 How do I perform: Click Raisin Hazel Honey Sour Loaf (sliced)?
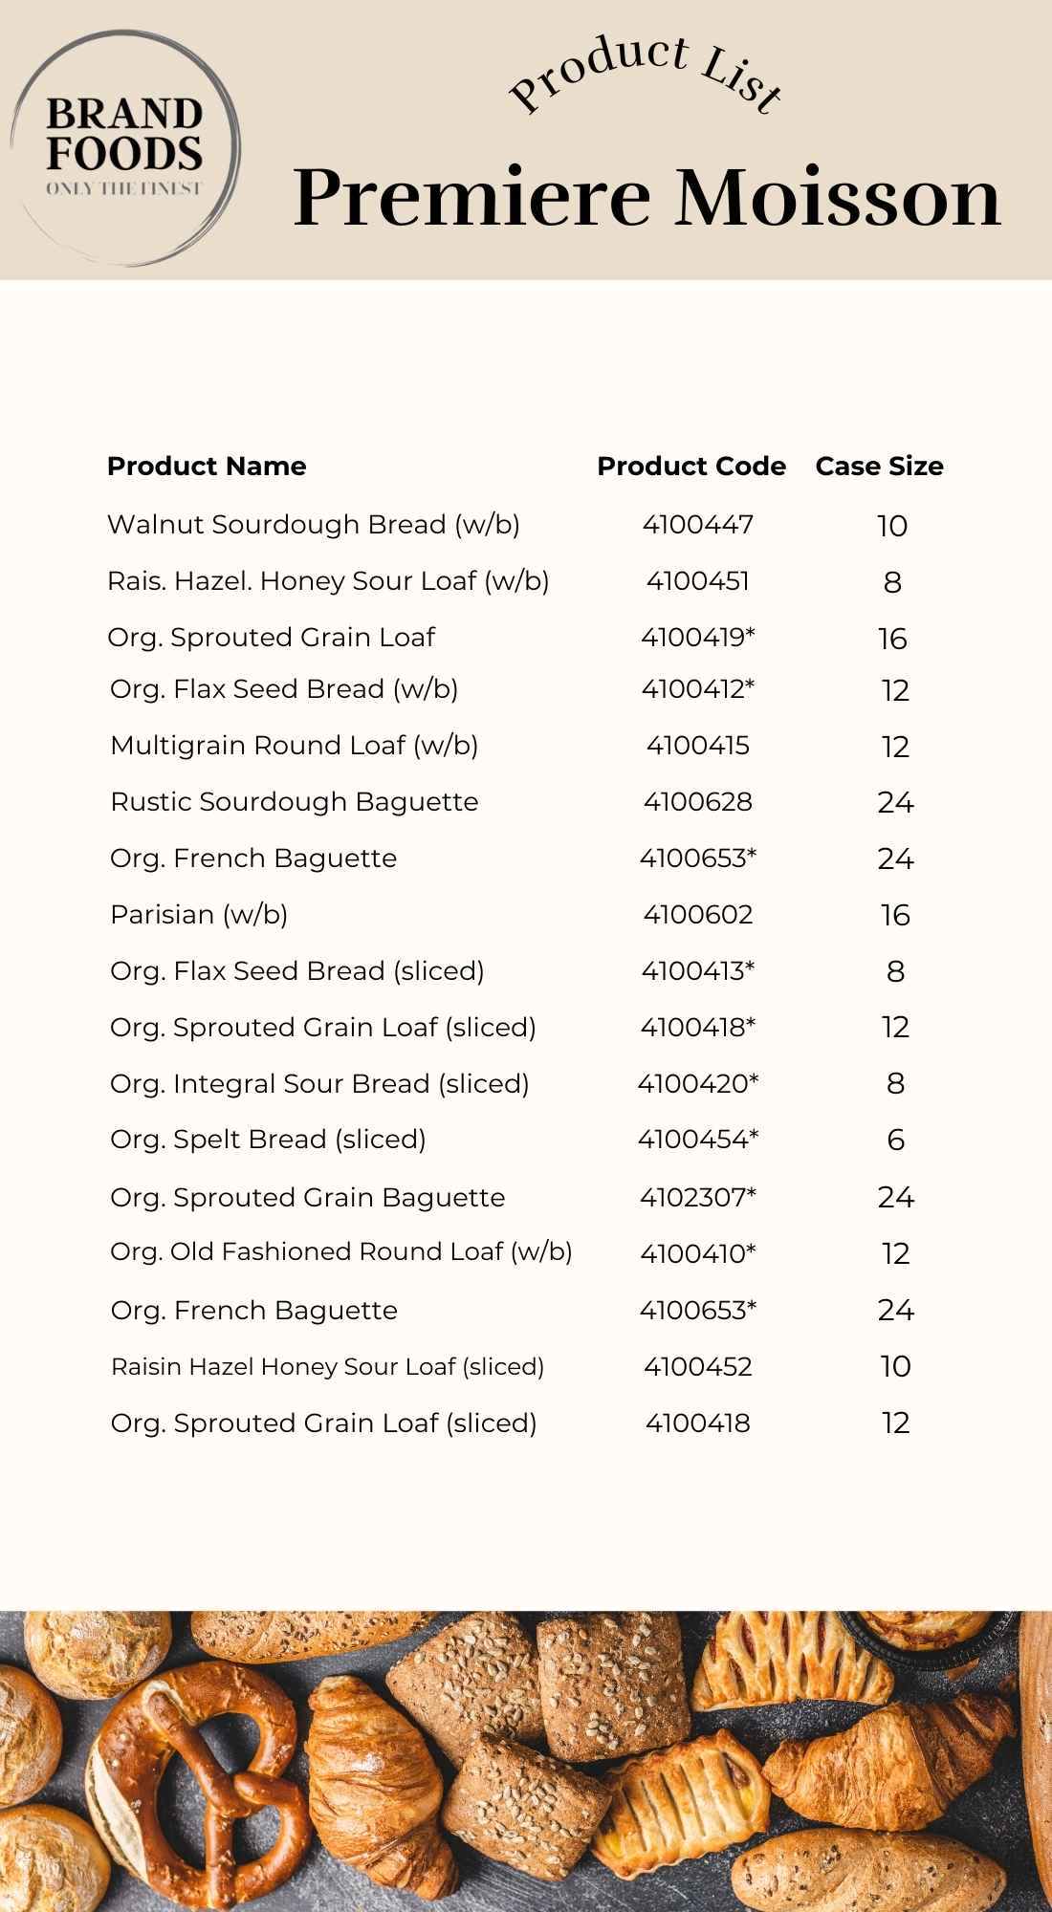pyautogui.click(x=327, y=1367)
